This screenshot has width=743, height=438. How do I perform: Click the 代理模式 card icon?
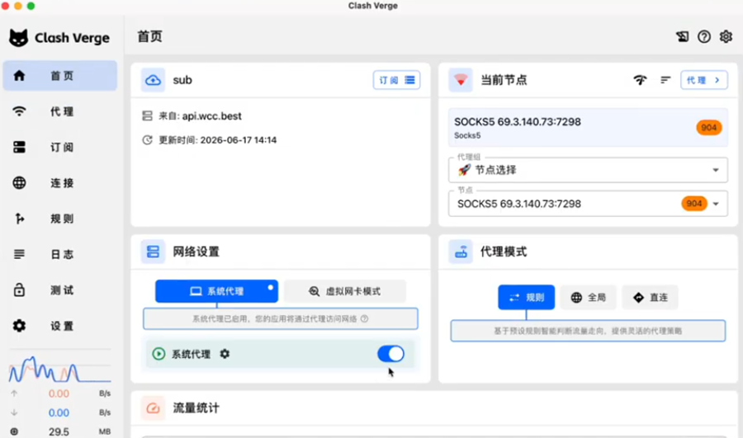(x=461, y=252)
